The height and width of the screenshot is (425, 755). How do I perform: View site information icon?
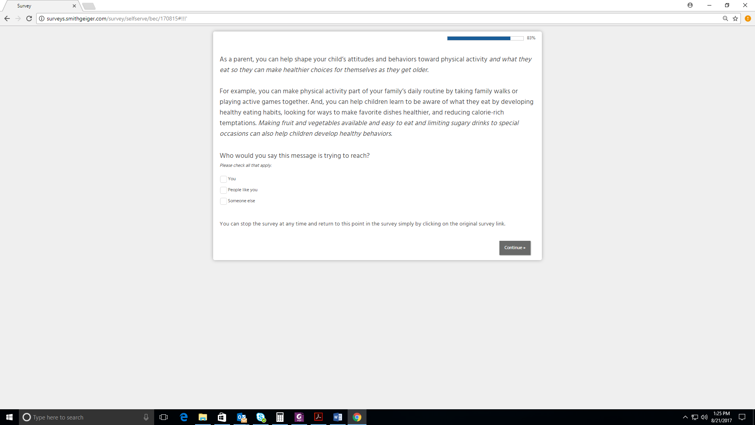click(42, 18)
